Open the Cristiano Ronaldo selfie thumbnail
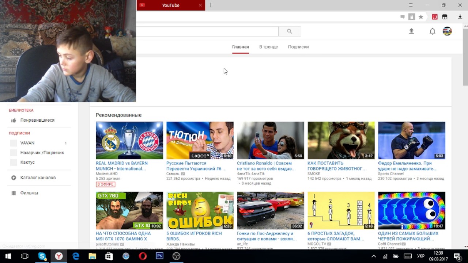Viewport: 468px width, 263px height. [x=271, y=141]
